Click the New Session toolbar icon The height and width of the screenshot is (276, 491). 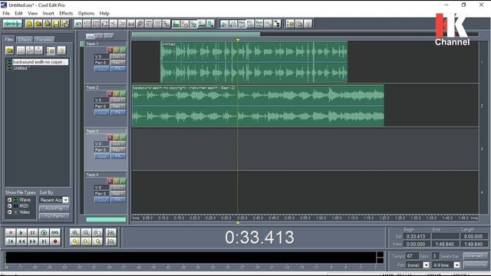(29, 24)
